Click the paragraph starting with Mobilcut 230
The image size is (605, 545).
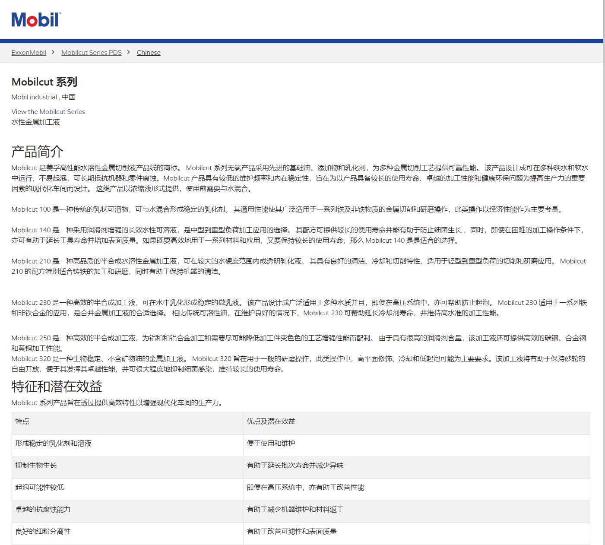299,308
